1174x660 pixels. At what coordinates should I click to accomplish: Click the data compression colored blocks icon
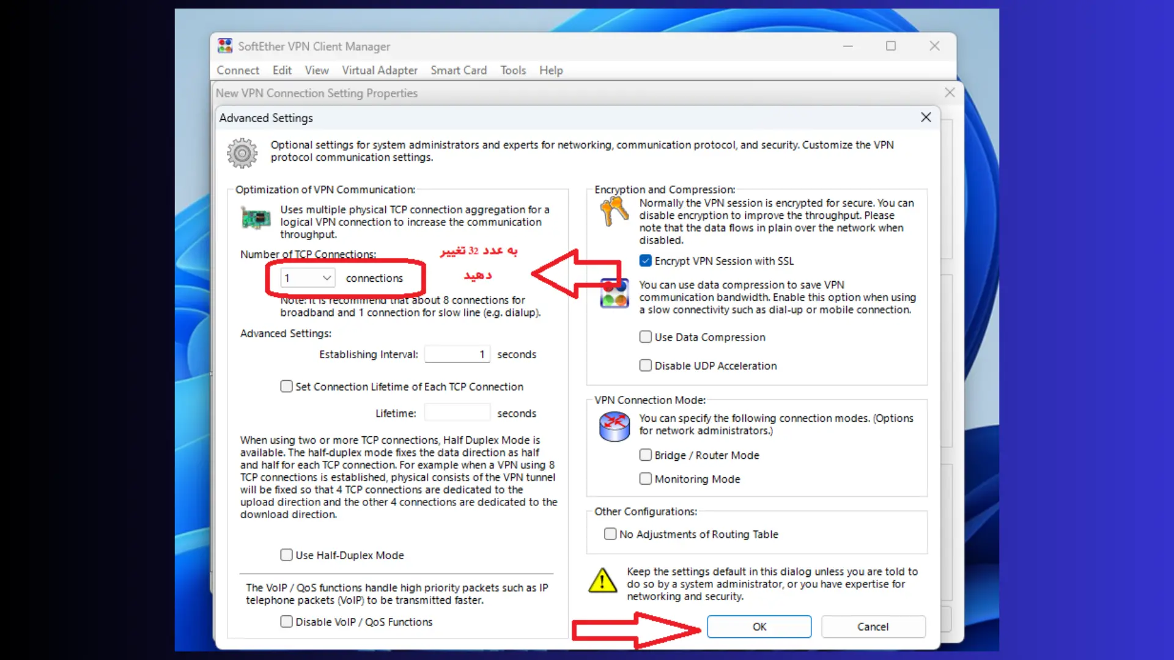615,293
